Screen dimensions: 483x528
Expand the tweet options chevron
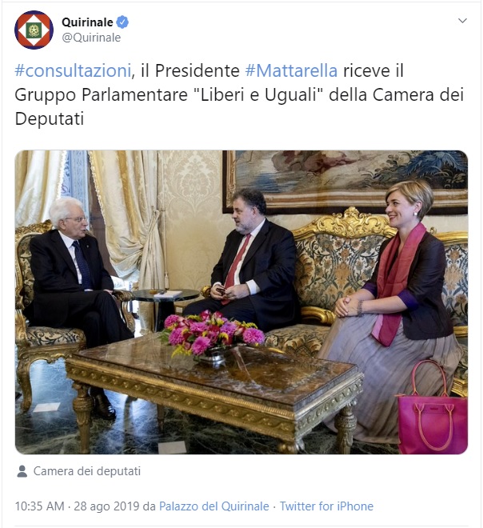tap(462, 21)
